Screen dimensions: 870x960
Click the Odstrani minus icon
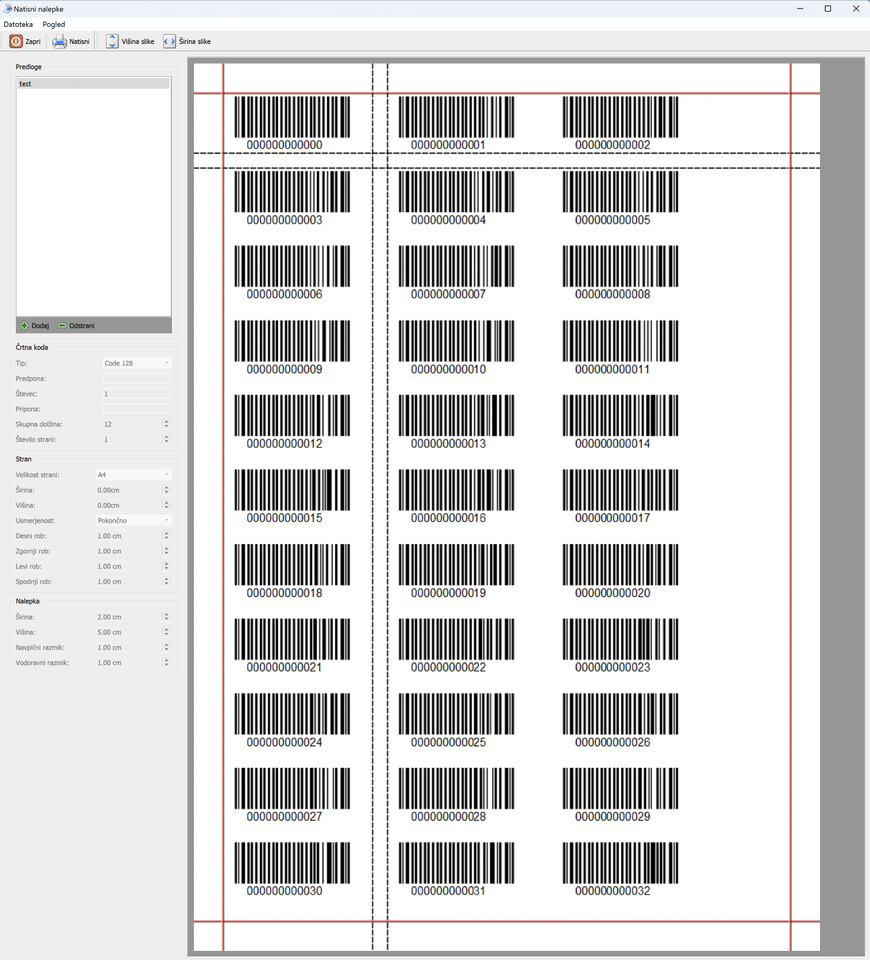[x=62, y=326]
